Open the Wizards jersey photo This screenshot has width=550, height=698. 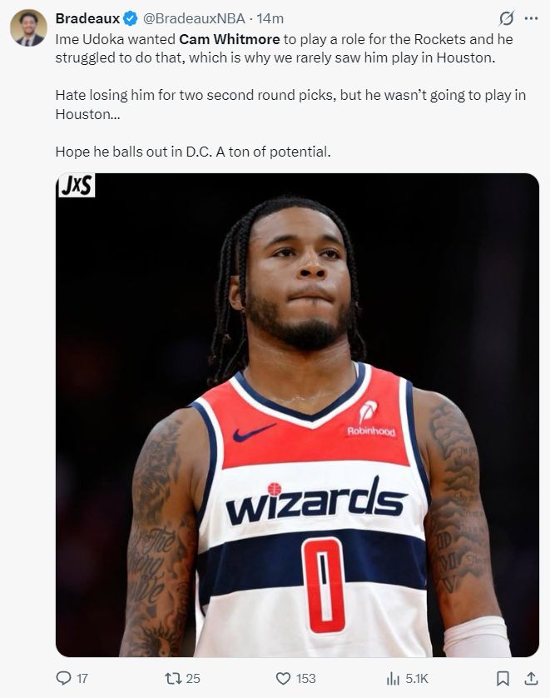(297, 415)
